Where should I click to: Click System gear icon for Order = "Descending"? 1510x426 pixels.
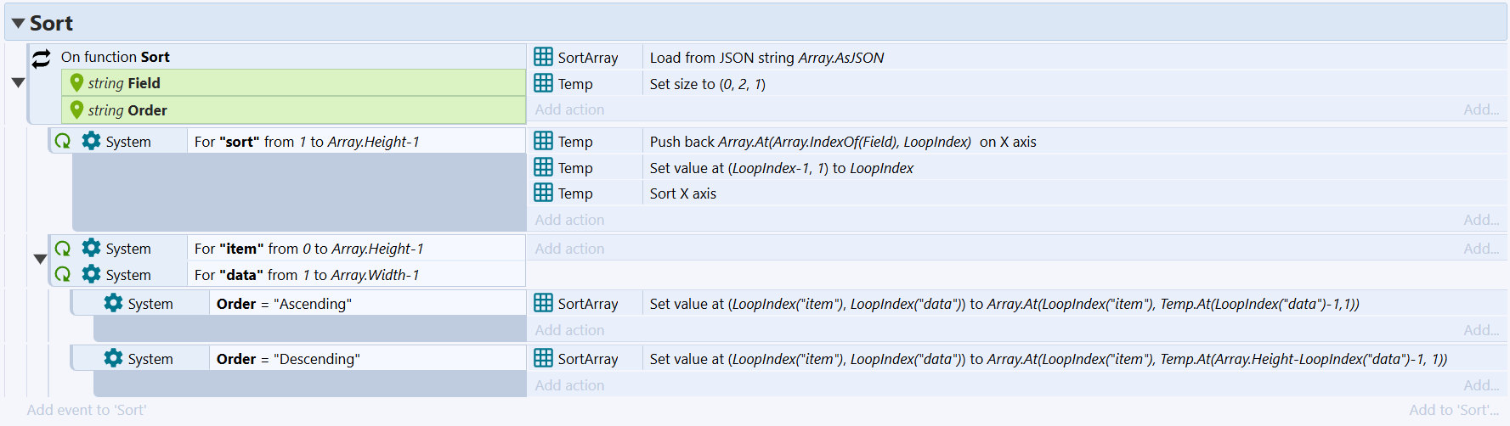pos(113,358)
